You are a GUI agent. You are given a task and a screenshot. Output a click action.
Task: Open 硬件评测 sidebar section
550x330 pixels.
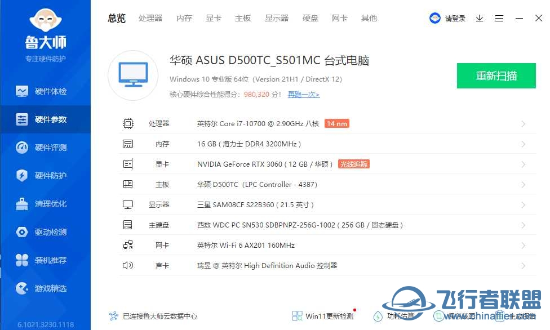click(45, 148)
